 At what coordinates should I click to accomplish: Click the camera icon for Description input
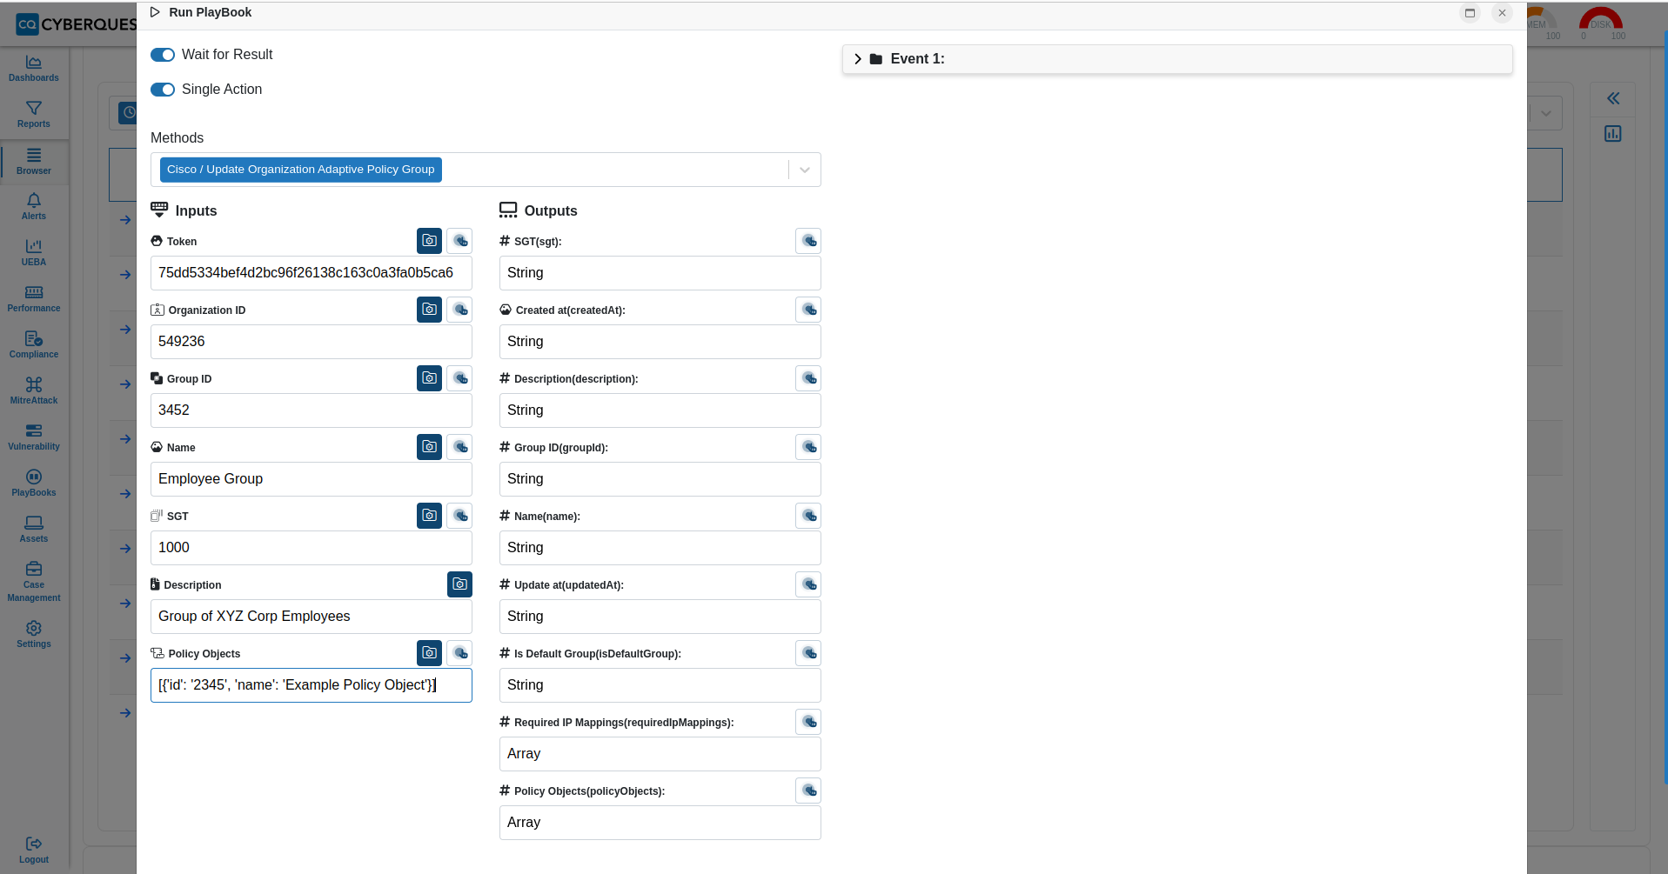(459, 584)
